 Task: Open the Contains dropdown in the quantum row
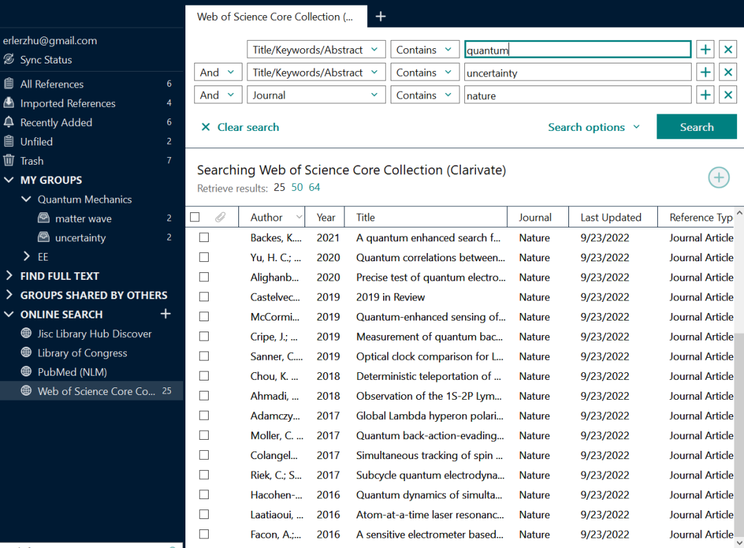tap(424, 50)
